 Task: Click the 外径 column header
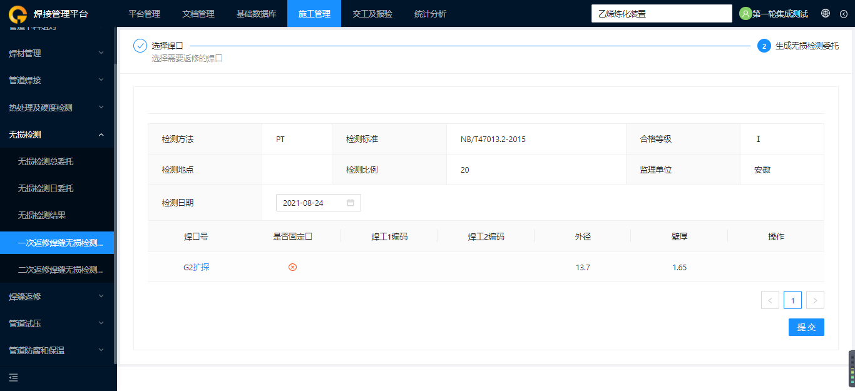point(583,236)
